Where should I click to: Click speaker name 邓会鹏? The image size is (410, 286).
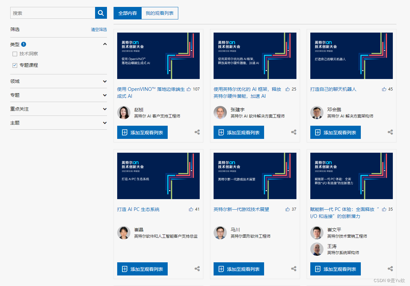[334, 110]
